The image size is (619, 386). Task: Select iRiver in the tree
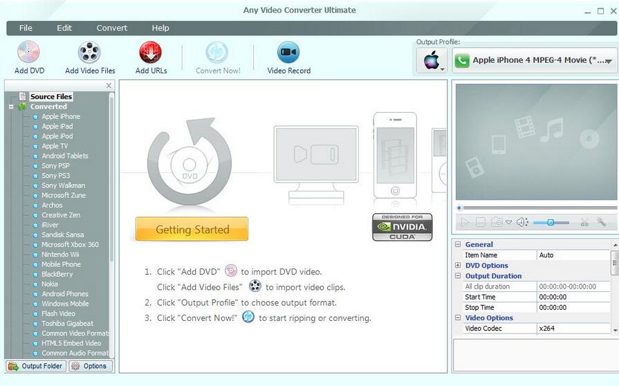[50, 225]
